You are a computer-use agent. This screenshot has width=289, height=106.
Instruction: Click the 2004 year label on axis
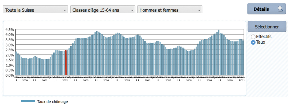106,80
